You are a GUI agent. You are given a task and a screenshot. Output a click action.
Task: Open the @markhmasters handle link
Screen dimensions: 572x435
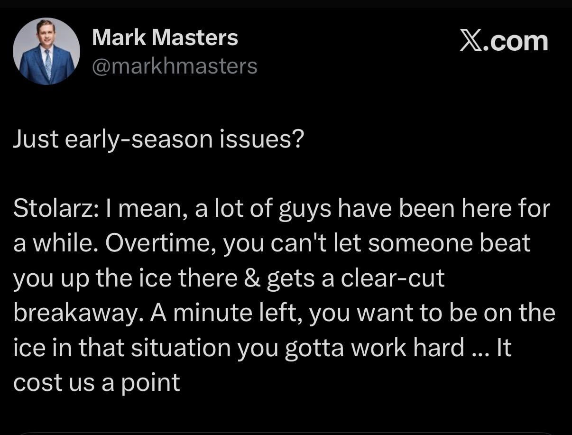pyautogui.click(x=174, y=66)
